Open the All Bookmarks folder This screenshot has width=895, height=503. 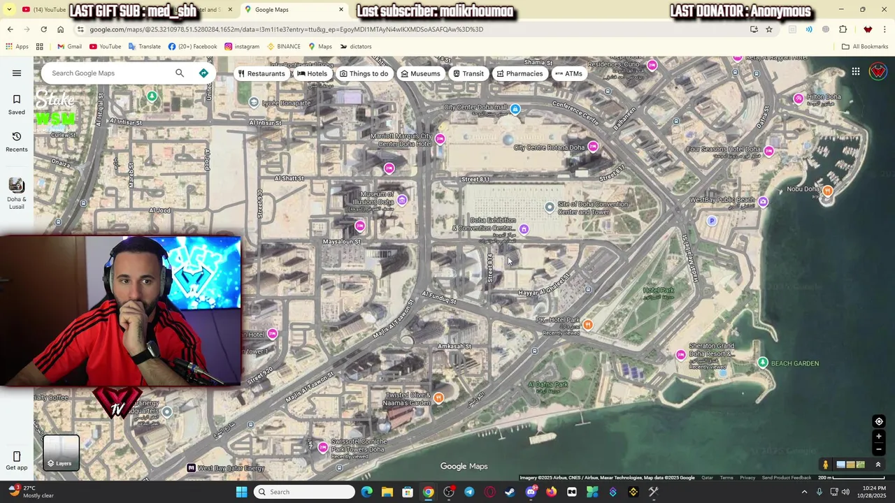pos(865,47)
